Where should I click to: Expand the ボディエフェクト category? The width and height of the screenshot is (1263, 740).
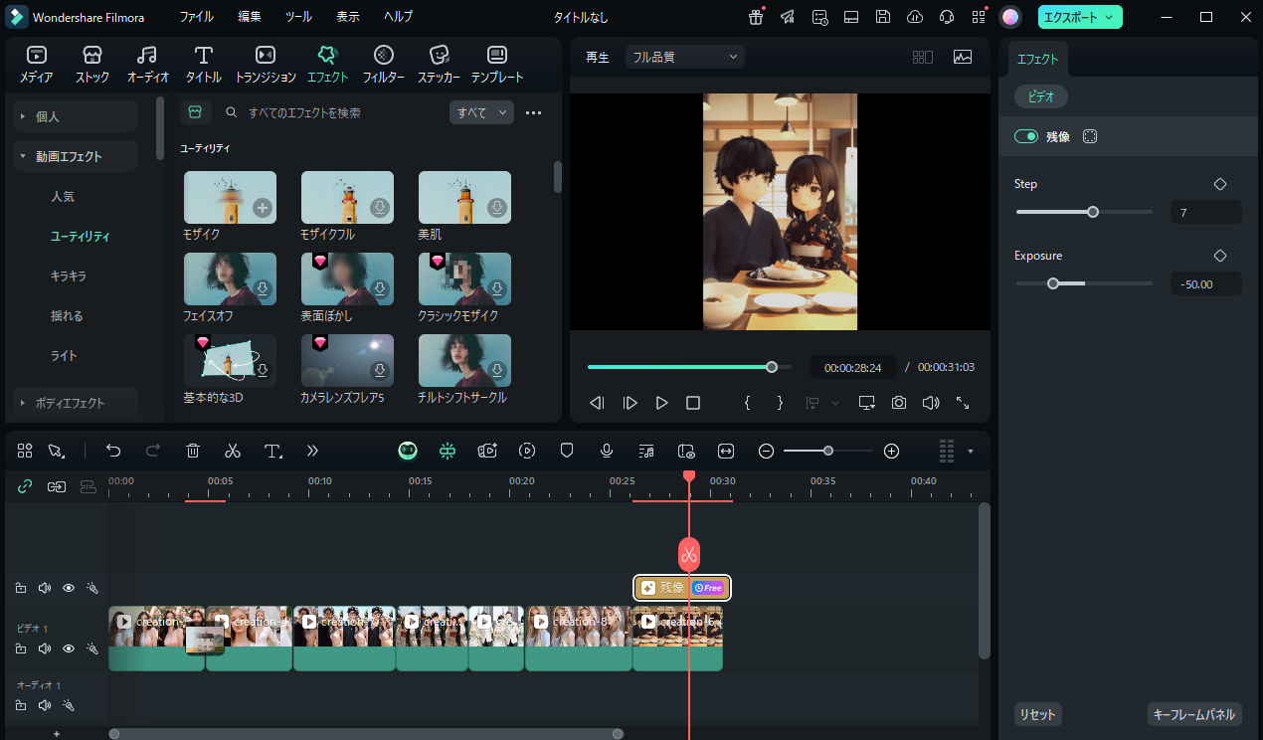tap(76, 403)
